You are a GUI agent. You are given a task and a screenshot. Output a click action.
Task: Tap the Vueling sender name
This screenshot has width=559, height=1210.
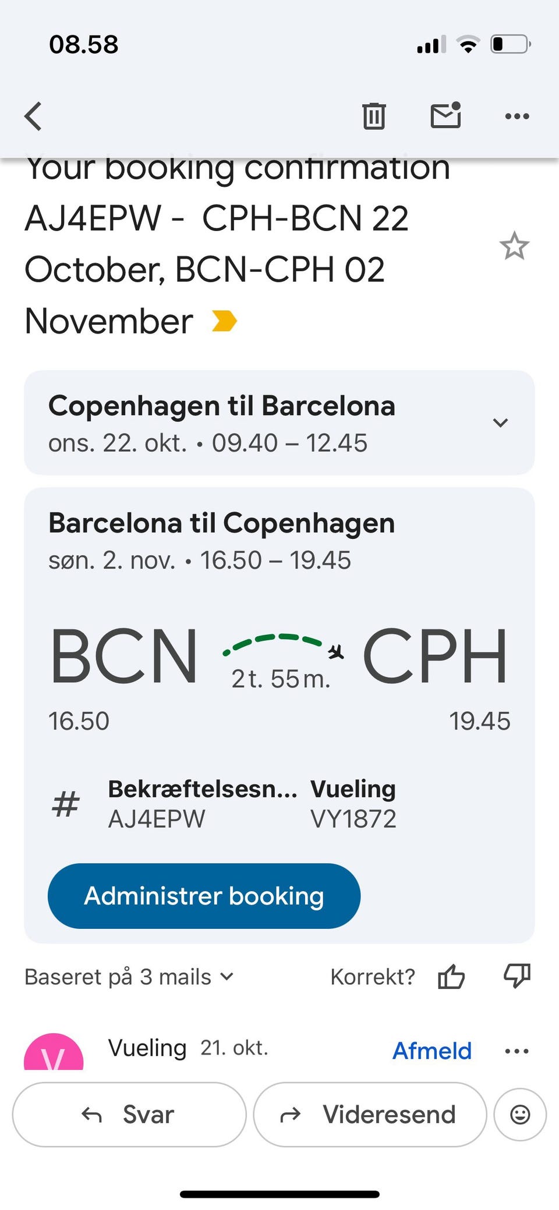(x=147, y=1048)
